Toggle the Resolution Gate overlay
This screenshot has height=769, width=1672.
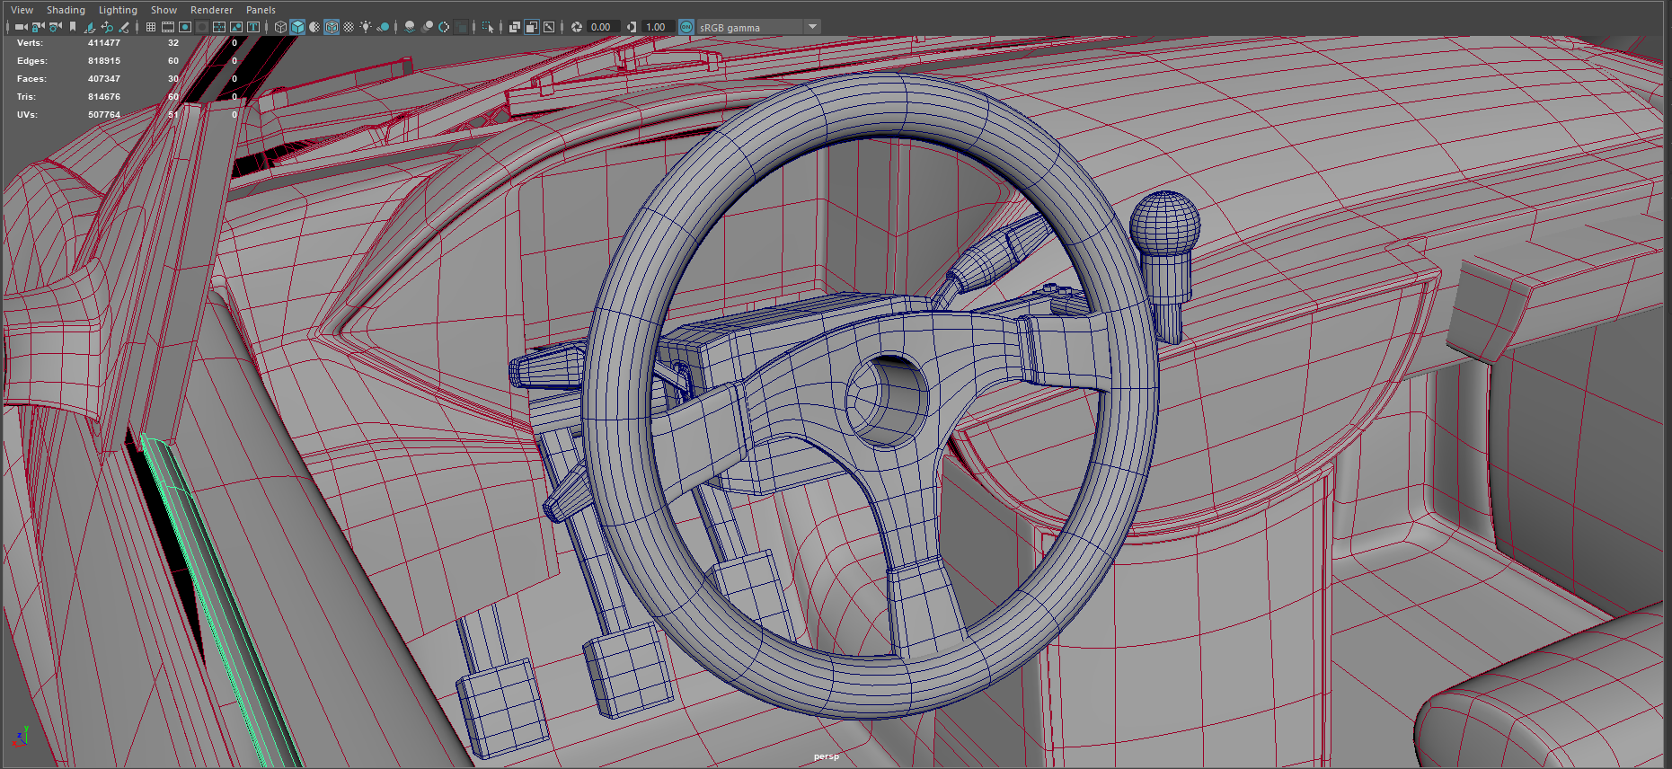pos(185,27)
